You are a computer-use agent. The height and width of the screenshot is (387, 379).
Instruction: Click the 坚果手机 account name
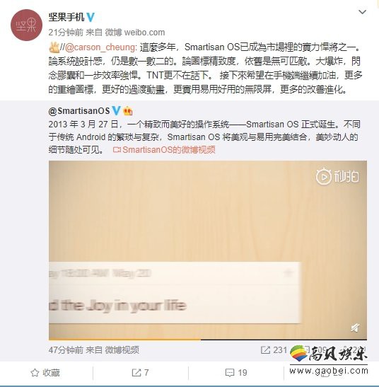coord(66,17)
